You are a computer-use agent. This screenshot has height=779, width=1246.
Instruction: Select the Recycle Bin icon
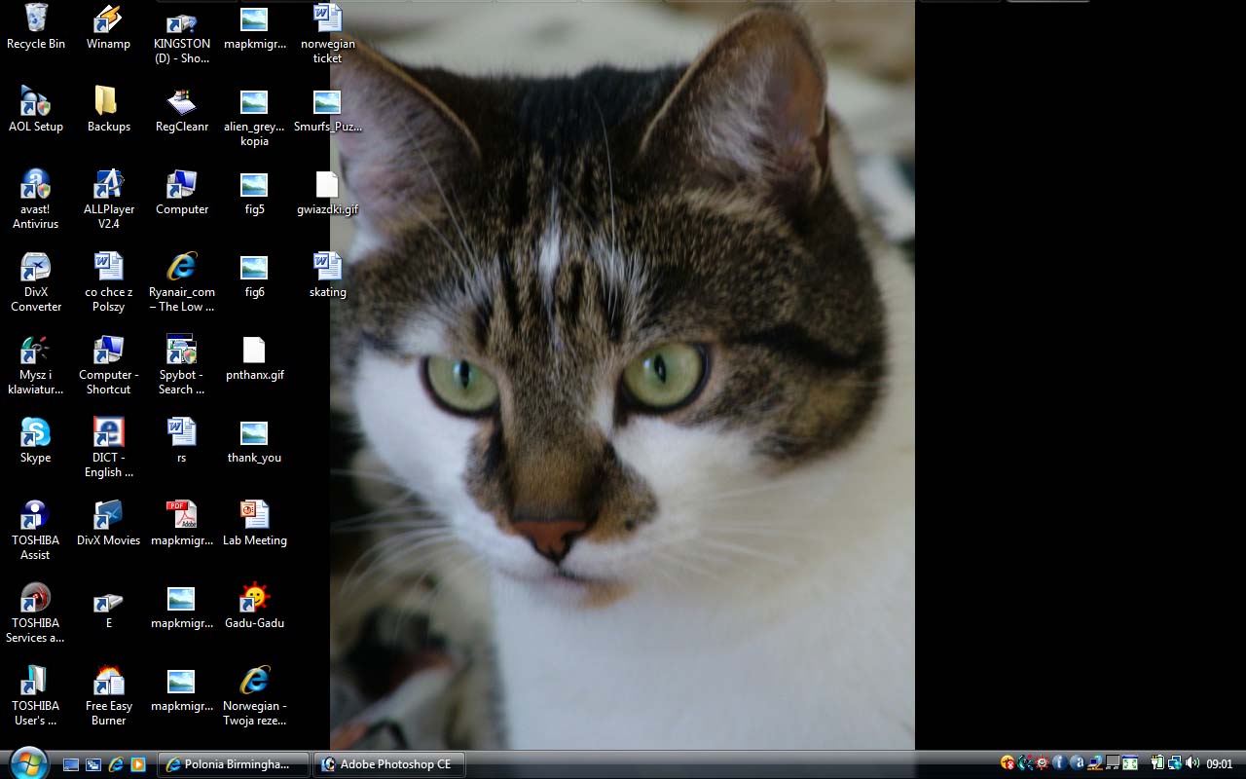[x=35, y=19]
